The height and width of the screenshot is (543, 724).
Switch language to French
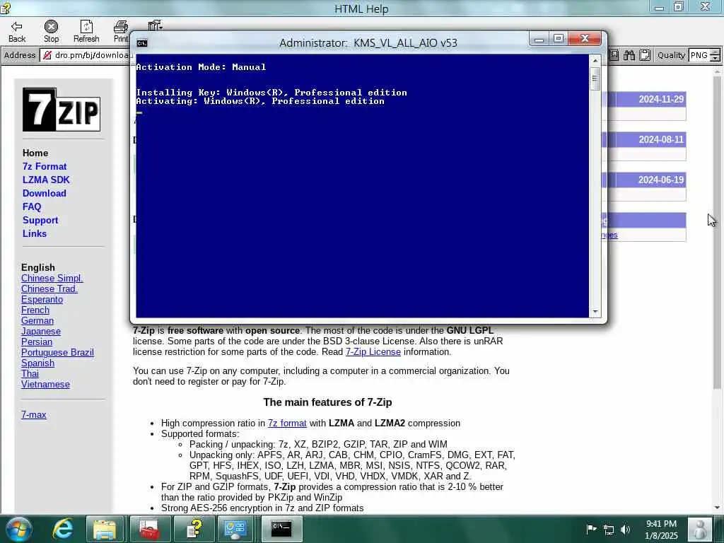[35, 310]
